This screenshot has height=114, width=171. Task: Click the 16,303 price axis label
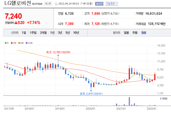(x=161, y=46)
